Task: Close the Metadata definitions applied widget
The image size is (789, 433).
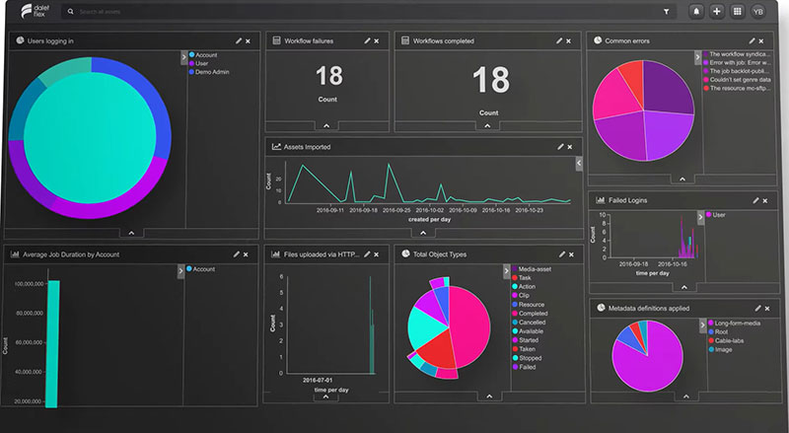Action: pos(767,309)
